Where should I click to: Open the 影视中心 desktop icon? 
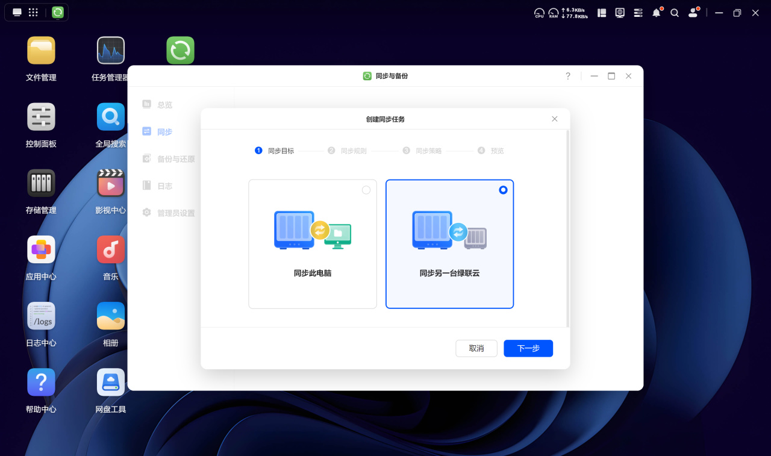(x=111, y=183)
